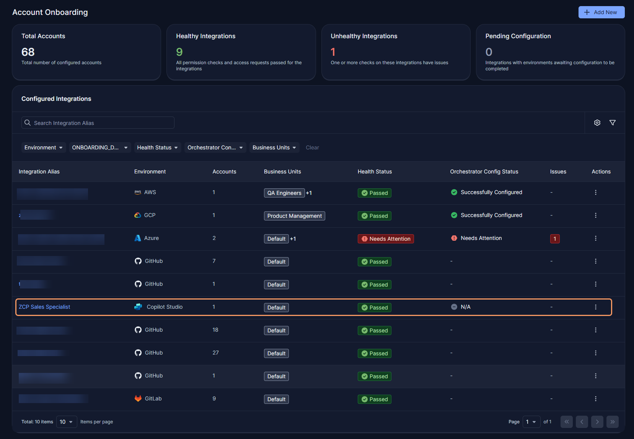Viewport: 634px width, 439px height.
Task: Click the Orchestrator Config Status column header
Action: [484, 172]
